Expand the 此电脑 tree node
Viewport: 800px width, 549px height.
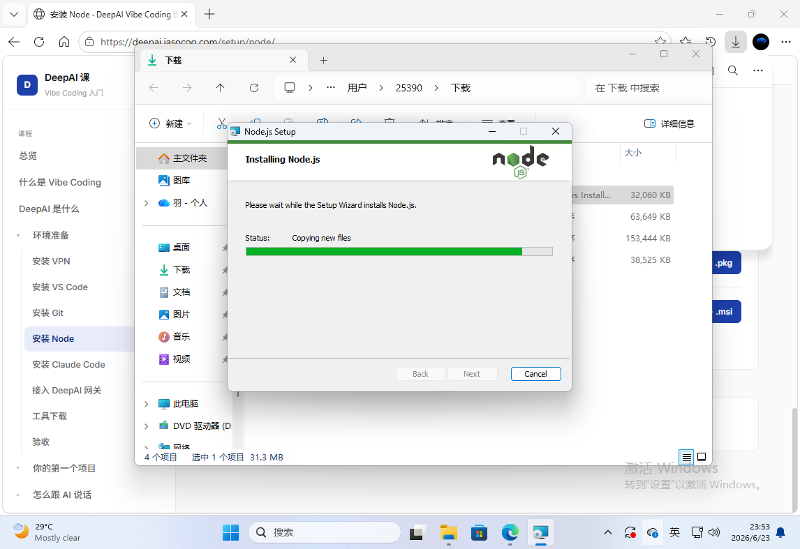tap(147, 404)
